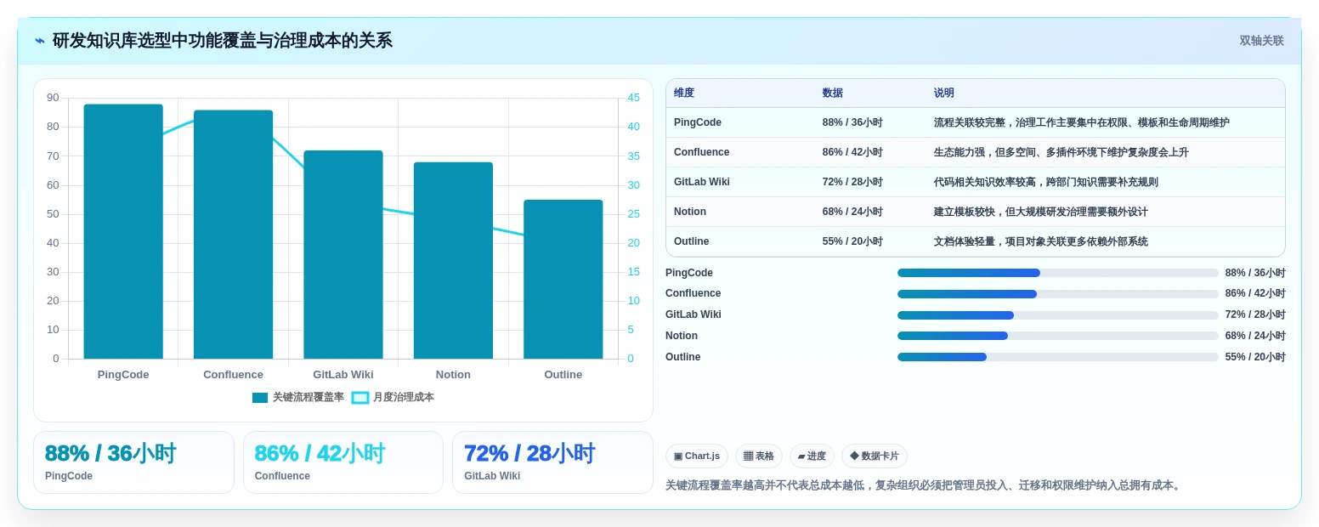Click the Confluence x-axis label

point(233,375)
